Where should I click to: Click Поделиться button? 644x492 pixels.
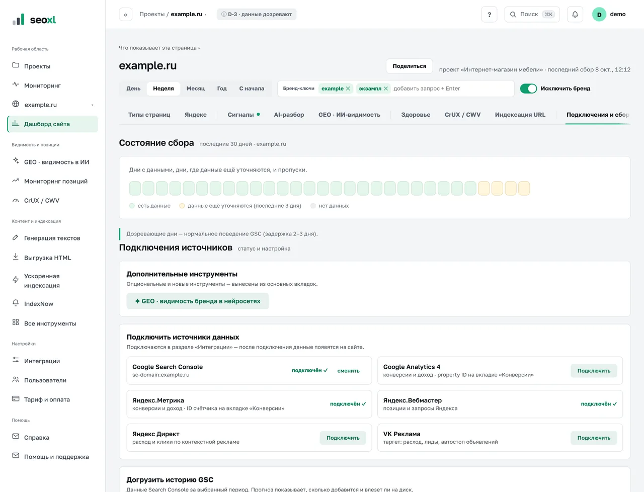(410, 66)
